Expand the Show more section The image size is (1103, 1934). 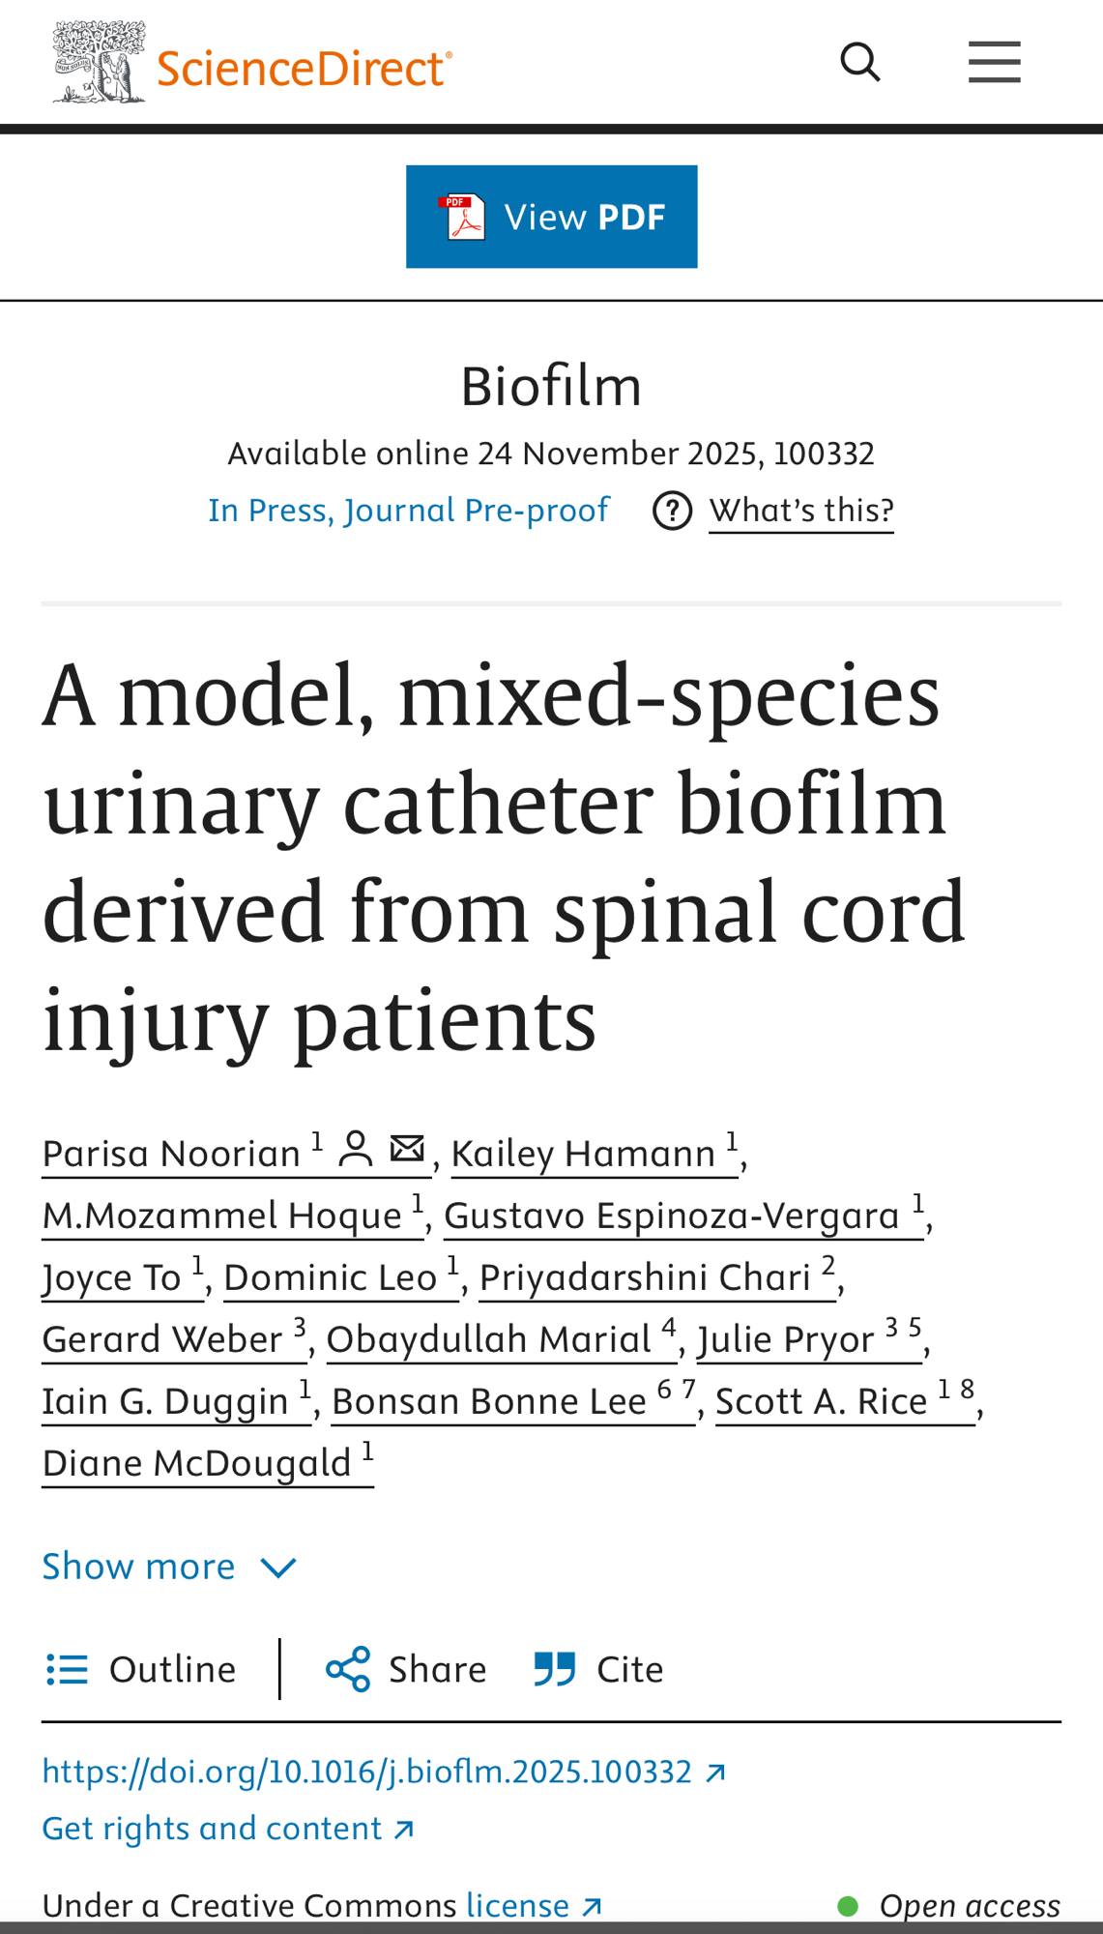coord(139,1567)
